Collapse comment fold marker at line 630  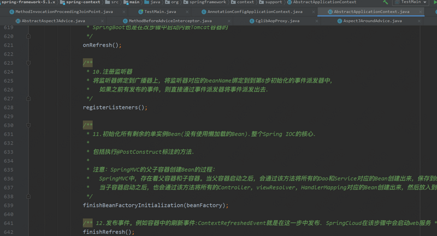pos(28,125)
